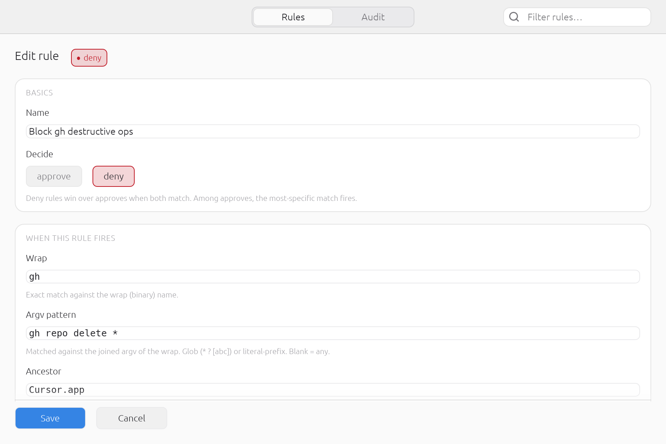Click the Argv pattern input field
666x444 pixels.
pyautogui.click(x=333, y=333)
